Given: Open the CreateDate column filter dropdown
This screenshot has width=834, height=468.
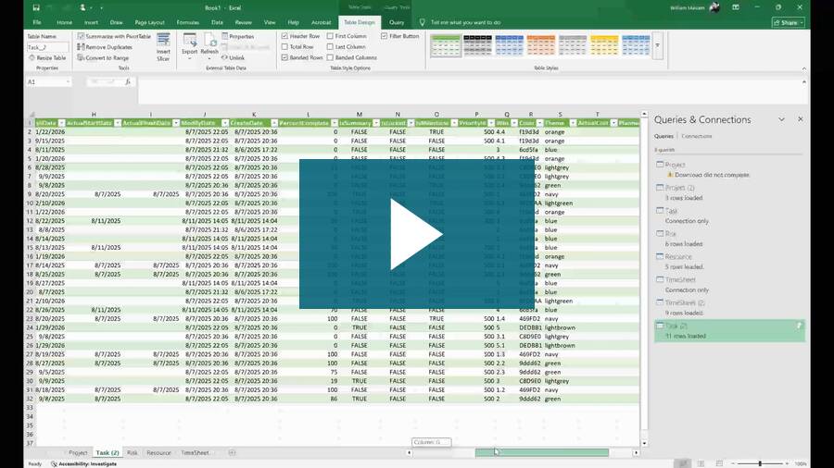Looking at the screenshot, I should [274, 123].
